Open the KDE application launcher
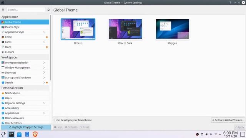246x138 pixels. 3,134
